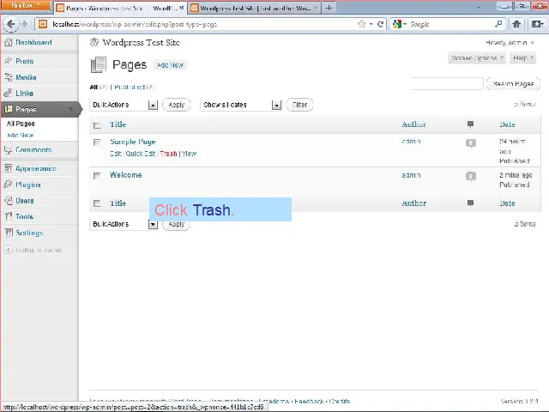
Task: Expand the Screen Options panel
Action: point(477,58)
